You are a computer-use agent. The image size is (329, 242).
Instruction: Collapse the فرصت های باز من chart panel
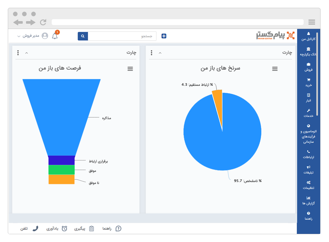[26, 52]
